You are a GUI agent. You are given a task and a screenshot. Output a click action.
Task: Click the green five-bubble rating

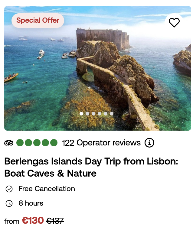pos(37,143)
